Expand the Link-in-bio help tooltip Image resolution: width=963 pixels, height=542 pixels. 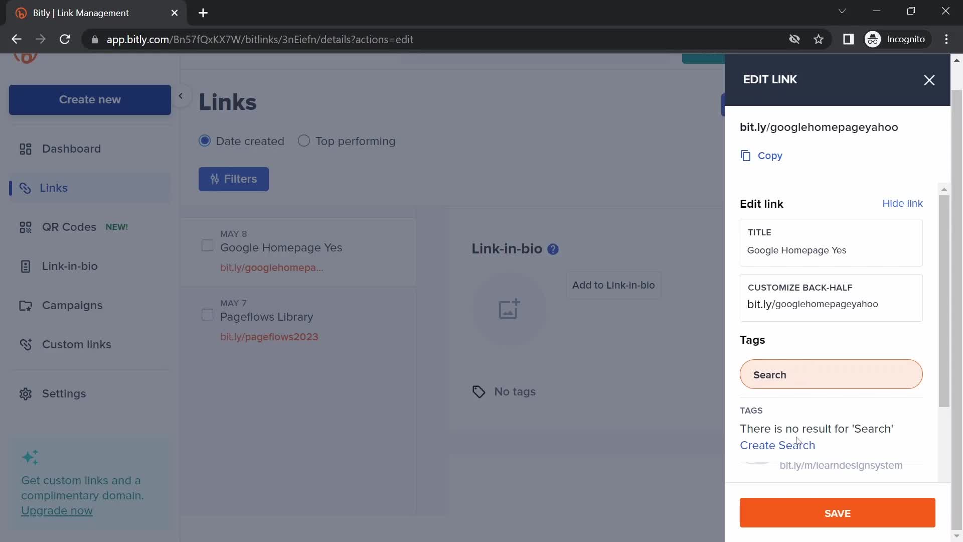click(x=553, y=249)
